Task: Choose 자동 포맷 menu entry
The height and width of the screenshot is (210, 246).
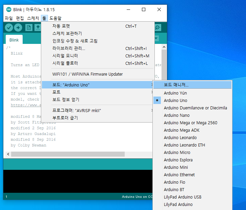Action: (97, 26)
